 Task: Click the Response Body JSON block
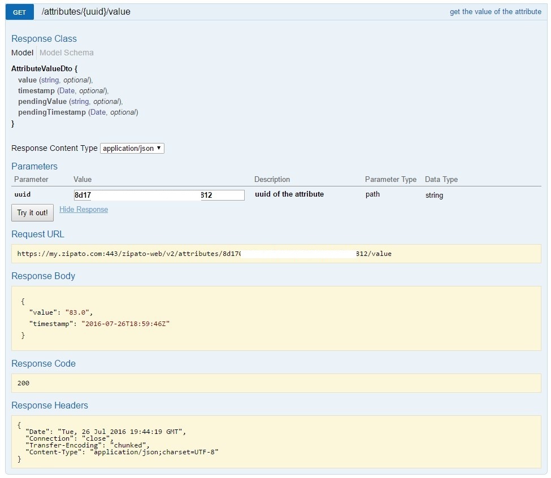coord(276,318)
